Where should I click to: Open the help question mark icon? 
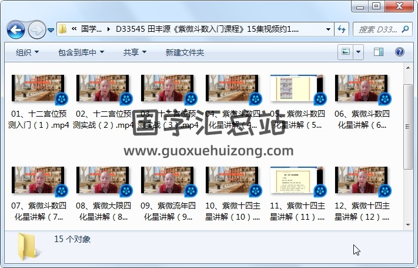point(399,52)
